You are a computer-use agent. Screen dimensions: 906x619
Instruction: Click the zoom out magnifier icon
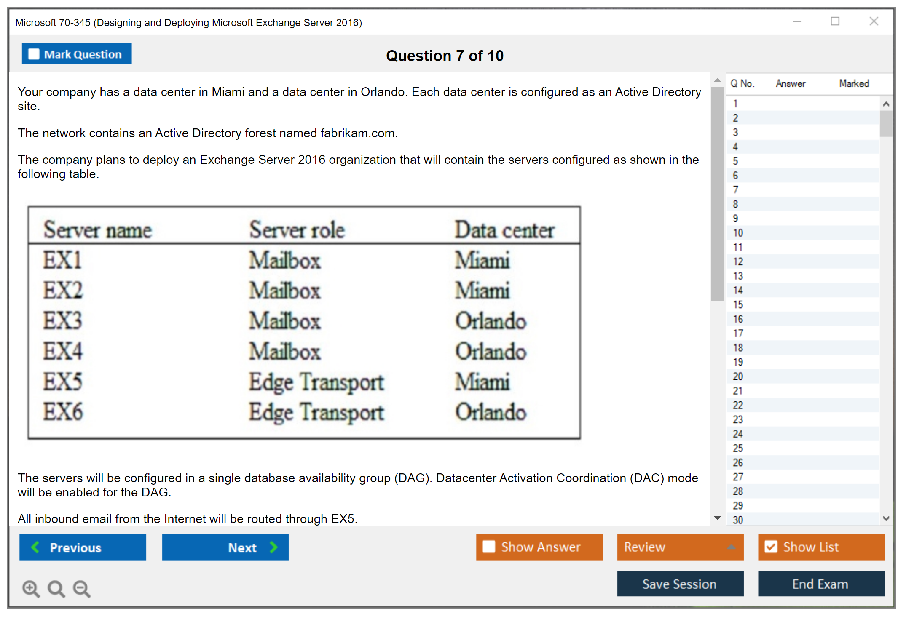(x=82, y=588)
